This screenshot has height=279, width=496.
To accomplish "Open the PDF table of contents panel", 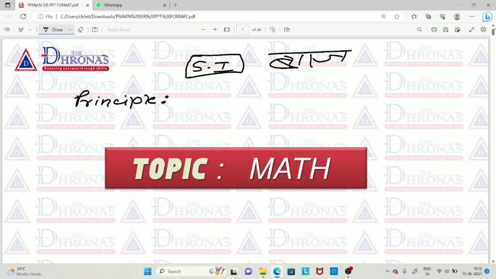I will [7, 30].
